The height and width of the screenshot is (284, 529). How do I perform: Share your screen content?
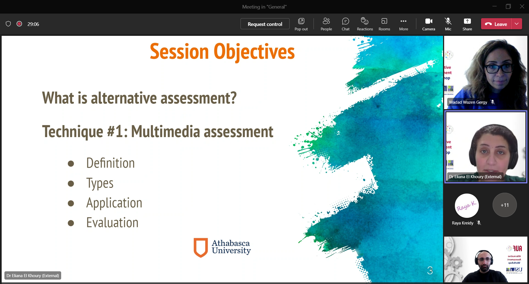(x=467, y=24)
